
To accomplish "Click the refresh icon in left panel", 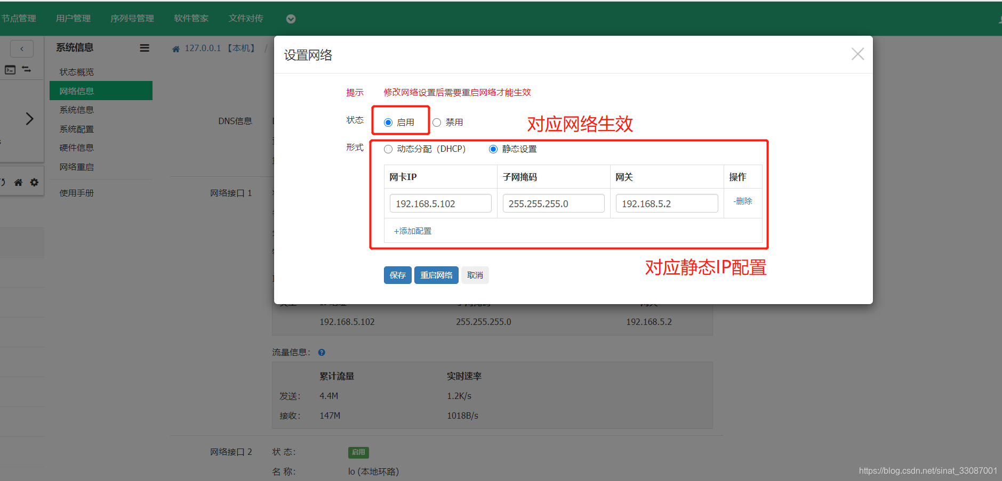I will (x=2, y=182).
